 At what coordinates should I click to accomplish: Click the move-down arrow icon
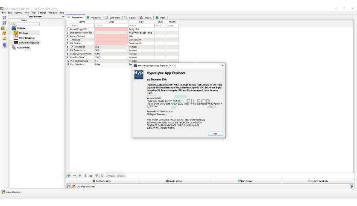tap(85, 176)
